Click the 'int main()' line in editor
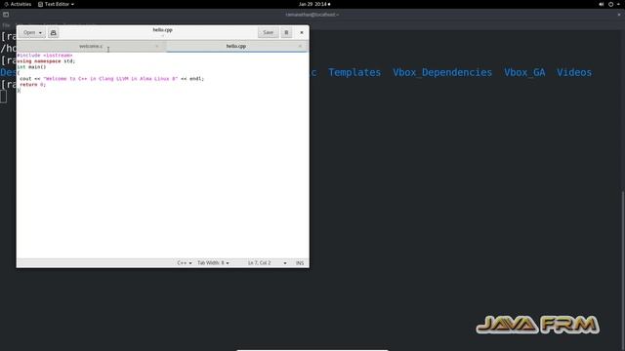Image resolution: width=625 pixels, height=351 pixels. pos(31,67)
